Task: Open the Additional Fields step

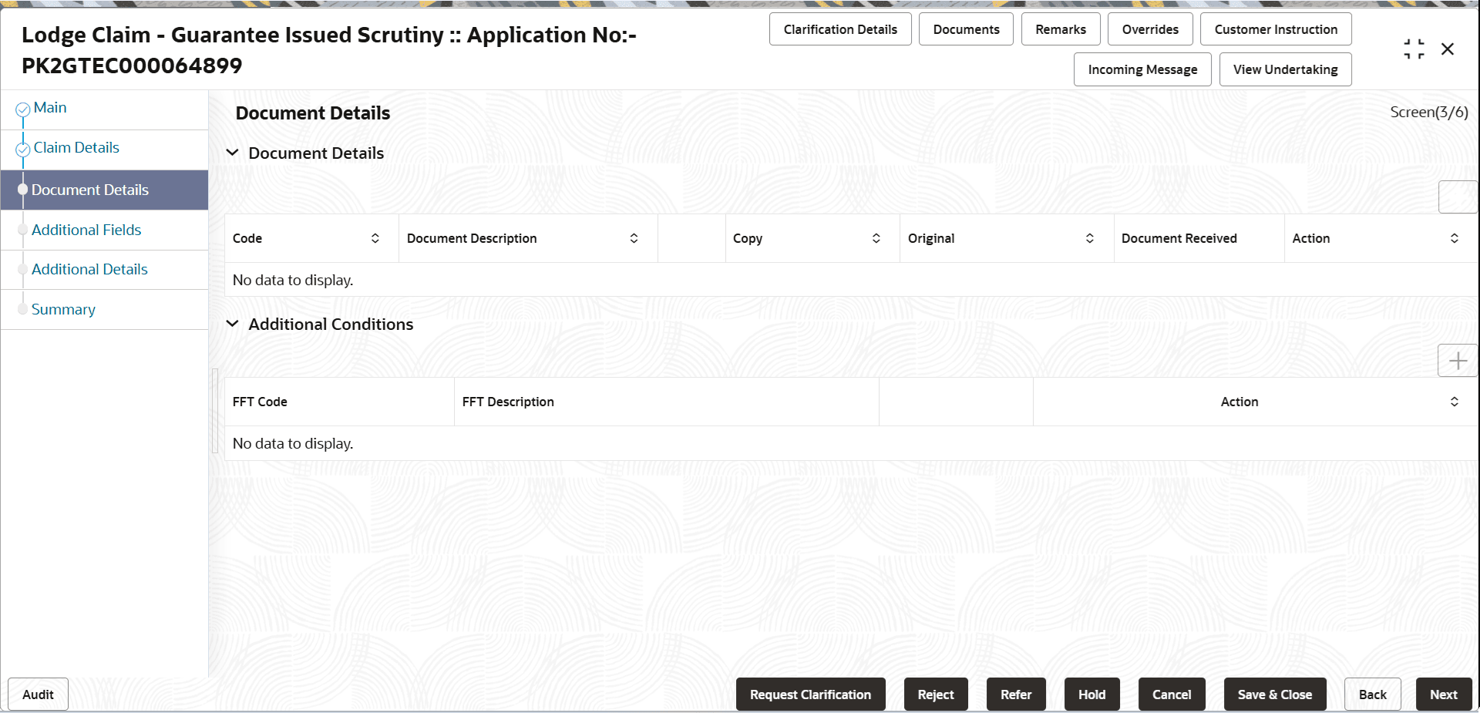Action: pos(86,230)
